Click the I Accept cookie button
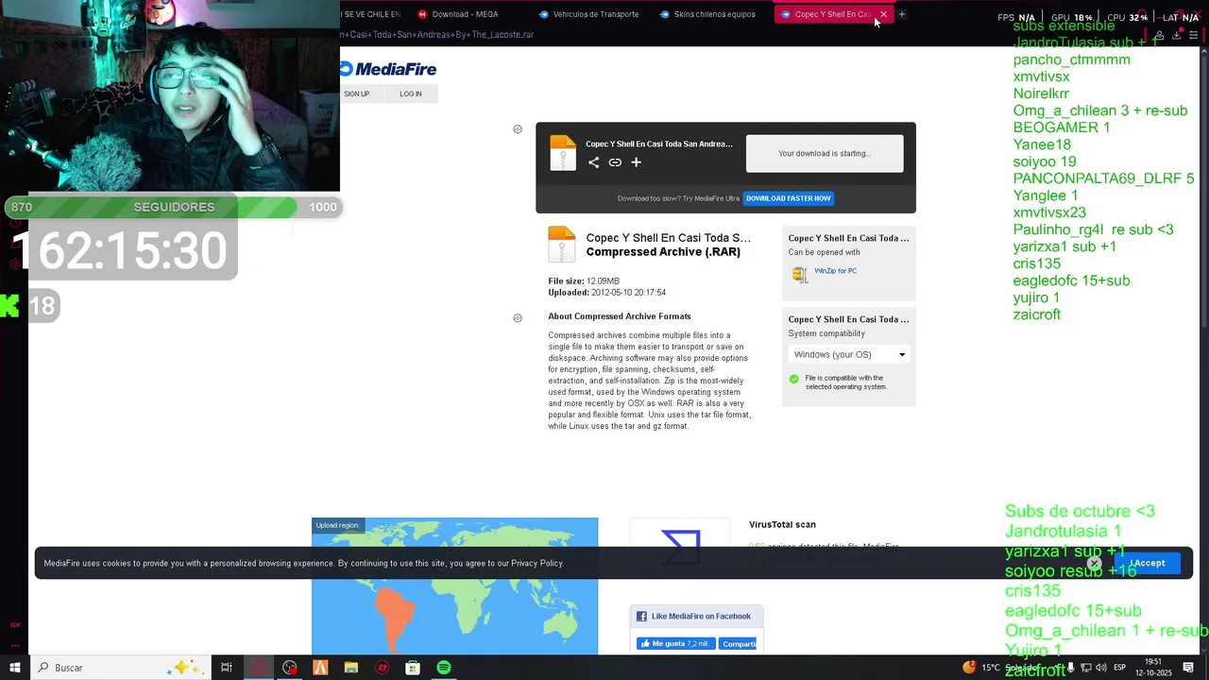Viewport: 1209px width, 680px height. pos(1147,563)
